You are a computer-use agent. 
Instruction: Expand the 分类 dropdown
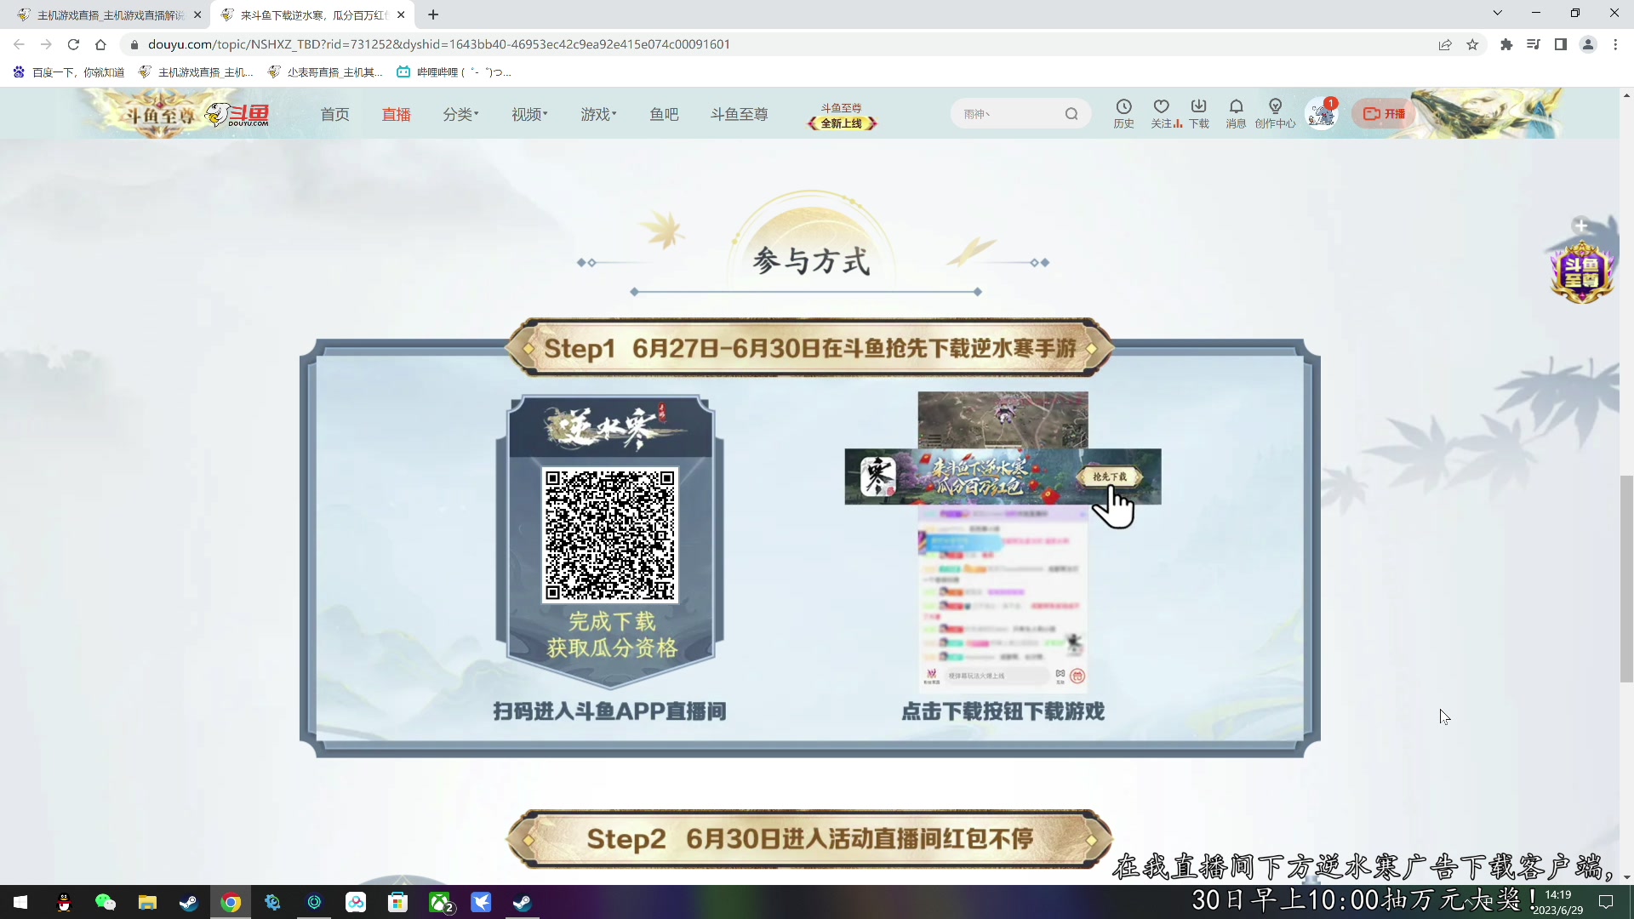coord(460,114)
